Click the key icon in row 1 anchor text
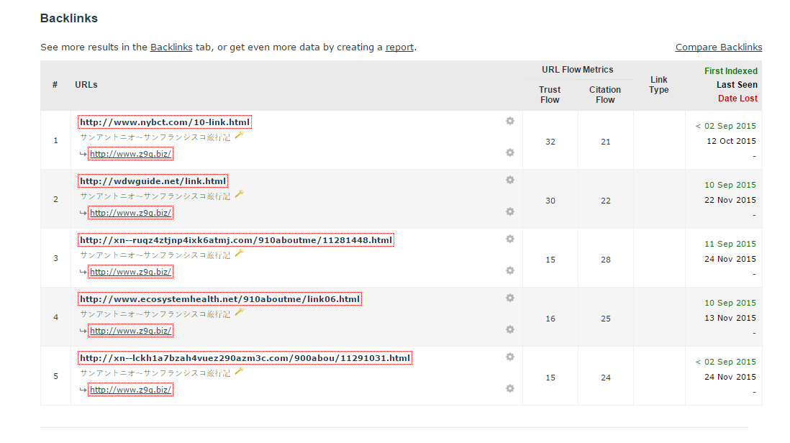 [x=240, y=135]
